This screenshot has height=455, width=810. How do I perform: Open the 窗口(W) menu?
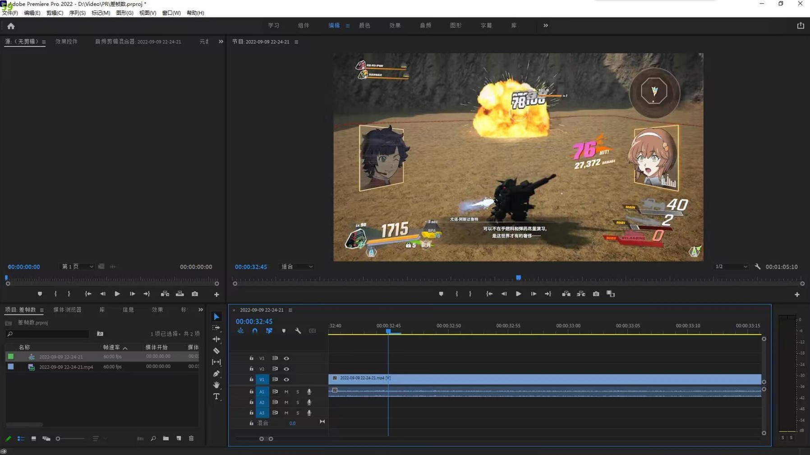click(171, 13)
